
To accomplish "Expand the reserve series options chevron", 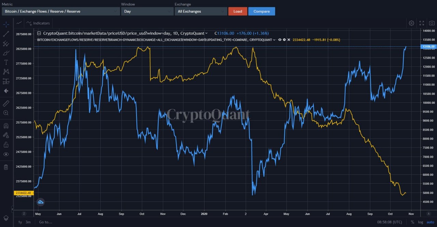I will coord(274,40).
